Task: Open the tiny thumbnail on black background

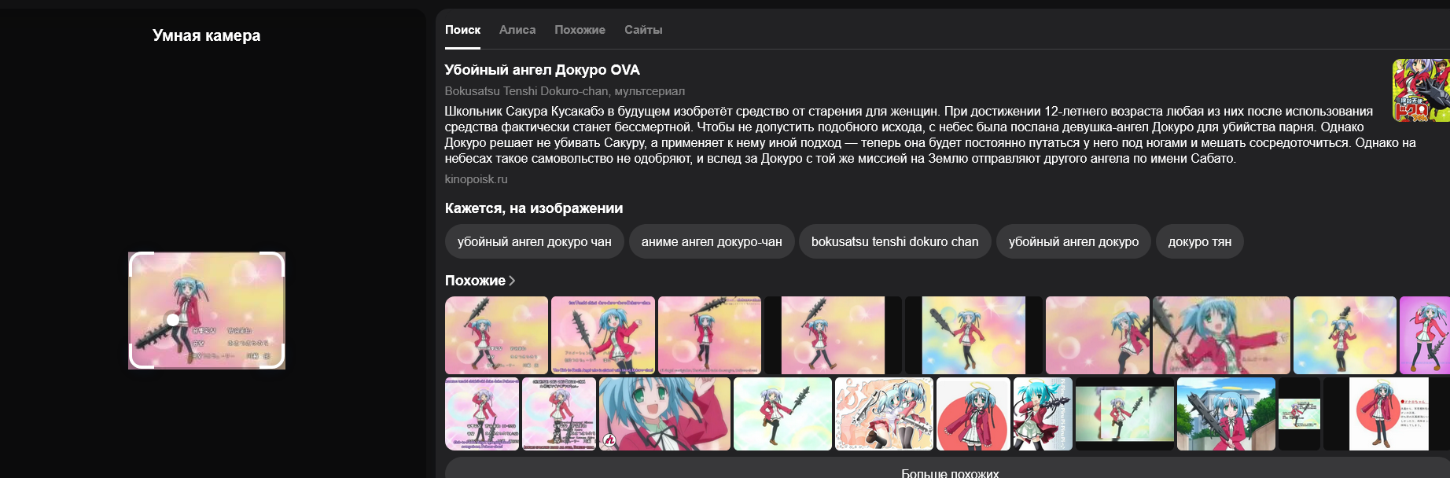Action: (x=1299, y=414)
